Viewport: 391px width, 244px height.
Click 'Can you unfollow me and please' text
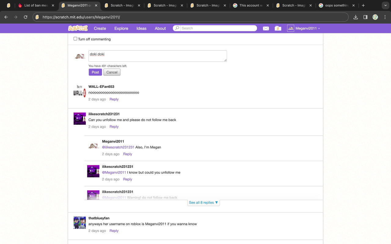click(132, 120)
